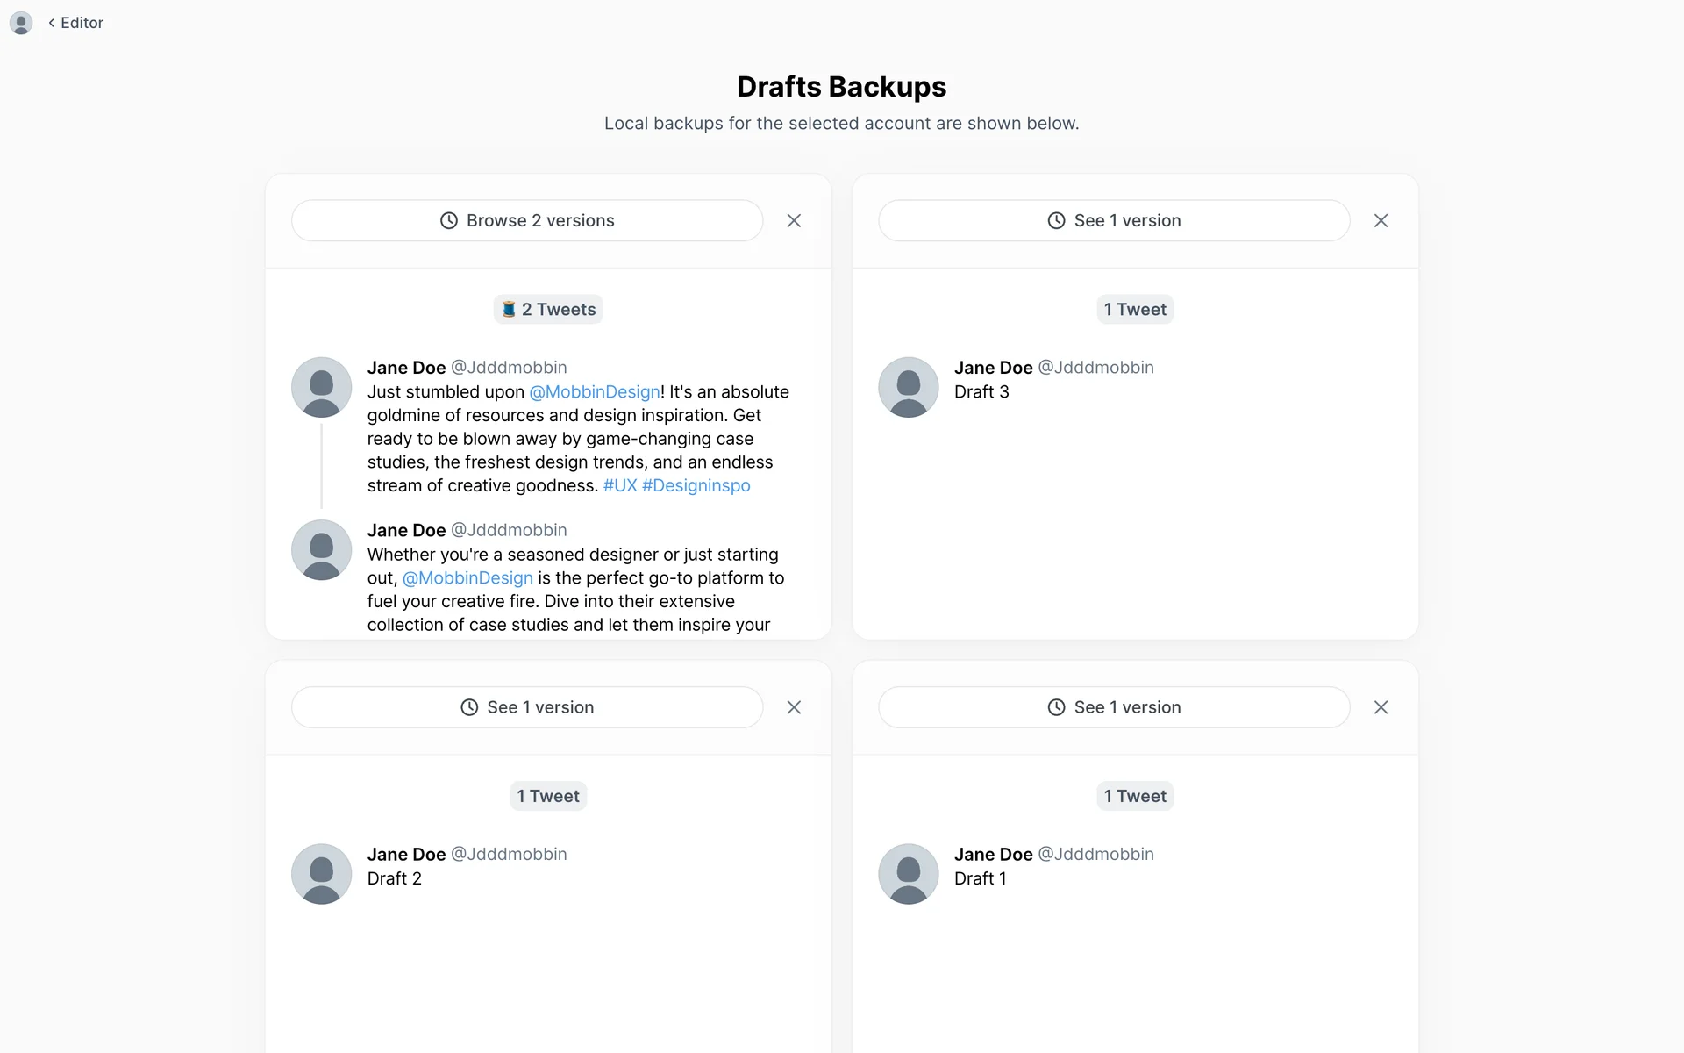Select the Draft 1 tweet text
The width and height of the screenshot is (1684, 1053).
pyautogui.click(x=980, y=878)
